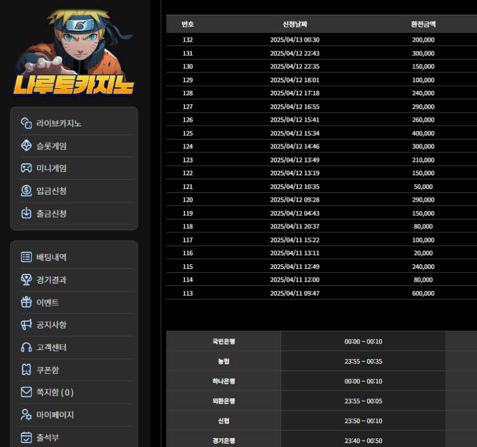This screenshot has height=447, width=477.
Task: Click the coupon box ticket icon
Action: click(26, 370)
